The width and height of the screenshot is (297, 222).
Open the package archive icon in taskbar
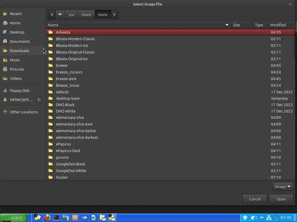click(75, 218)
